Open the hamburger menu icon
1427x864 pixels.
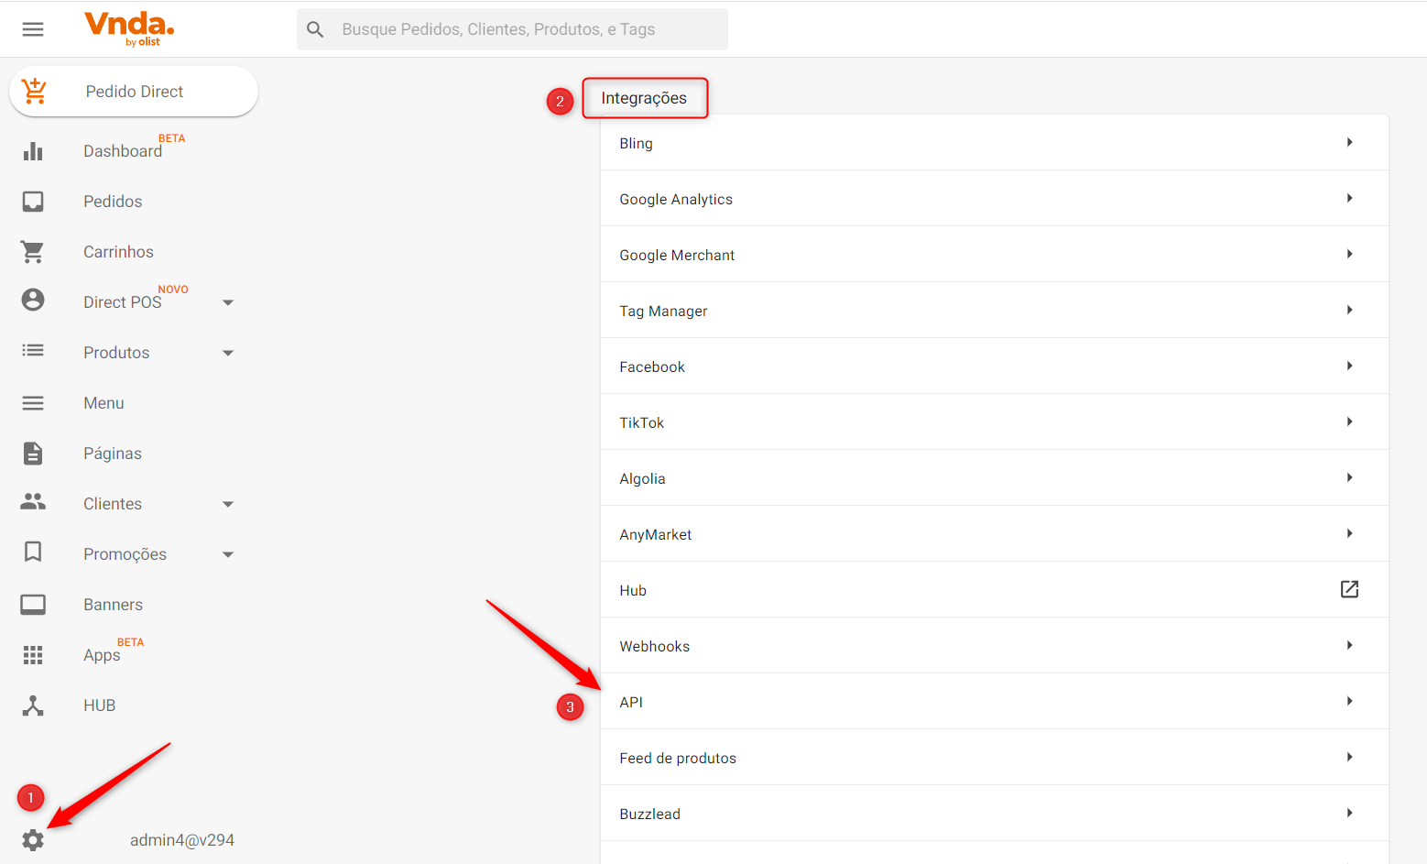(x=33, y=29)
